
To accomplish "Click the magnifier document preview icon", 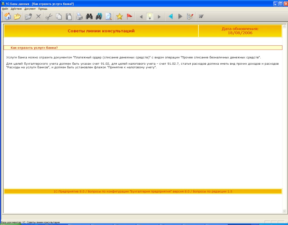I will [x=109, y=17].
